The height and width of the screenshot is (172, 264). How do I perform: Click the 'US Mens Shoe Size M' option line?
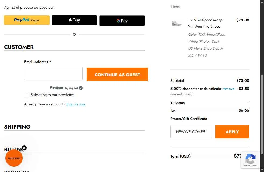point(206,48)
